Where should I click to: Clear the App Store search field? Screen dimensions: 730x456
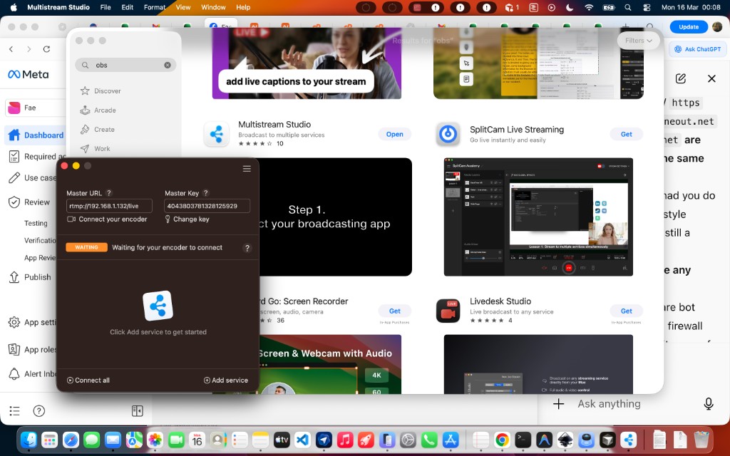[x=168, y=65]
